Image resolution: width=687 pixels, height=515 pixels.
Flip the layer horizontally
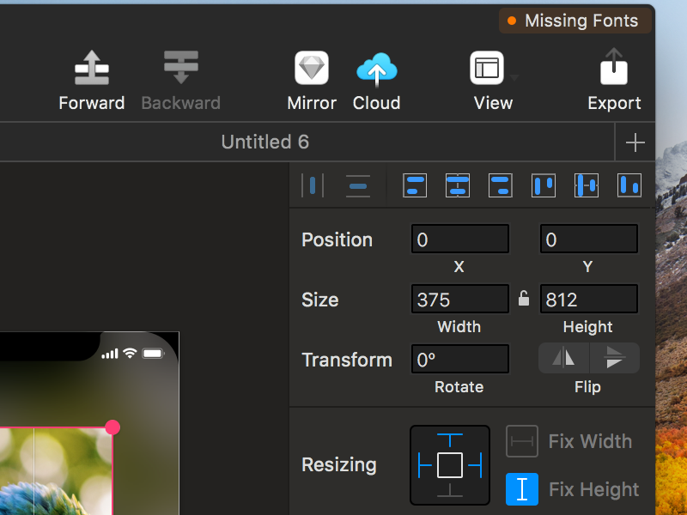pos(564,358)
